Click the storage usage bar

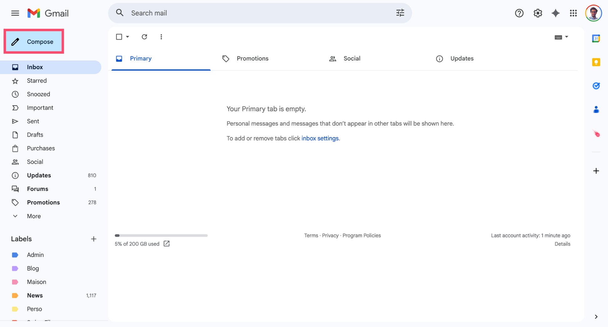click(161, 235)
